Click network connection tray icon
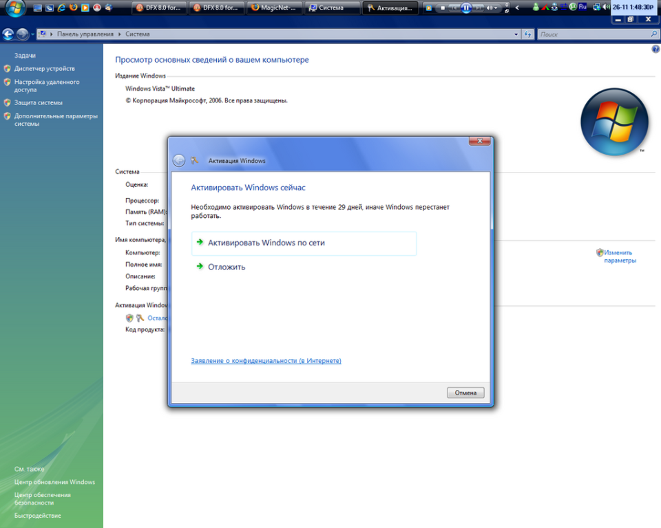 tap(596, 7)
